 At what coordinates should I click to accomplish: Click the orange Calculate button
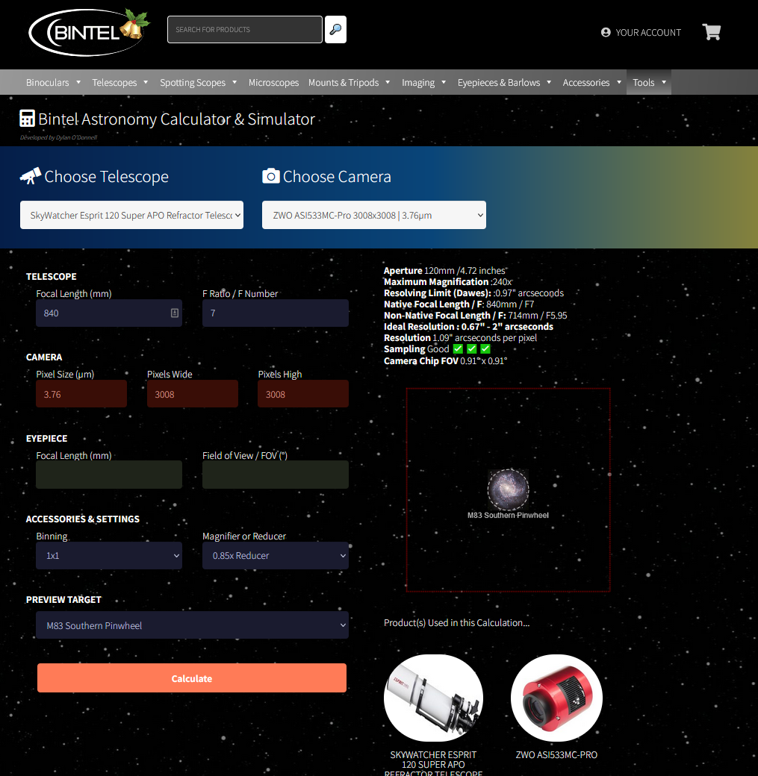pos(192,678)
